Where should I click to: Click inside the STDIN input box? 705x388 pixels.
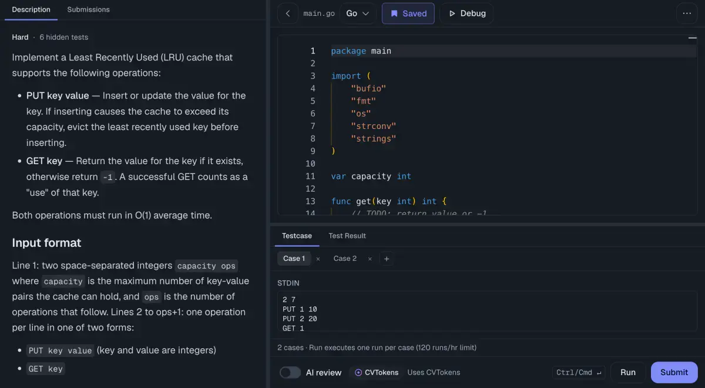point(487,312)
